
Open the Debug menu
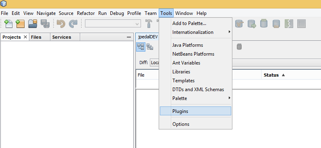tap(117, 13)
